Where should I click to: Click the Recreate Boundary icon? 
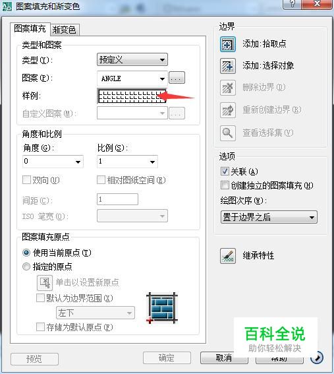click(228, 110)
